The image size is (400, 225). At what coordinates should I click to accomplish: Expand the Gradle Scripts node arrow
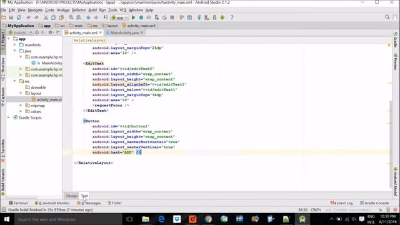(x=9, y=117)
